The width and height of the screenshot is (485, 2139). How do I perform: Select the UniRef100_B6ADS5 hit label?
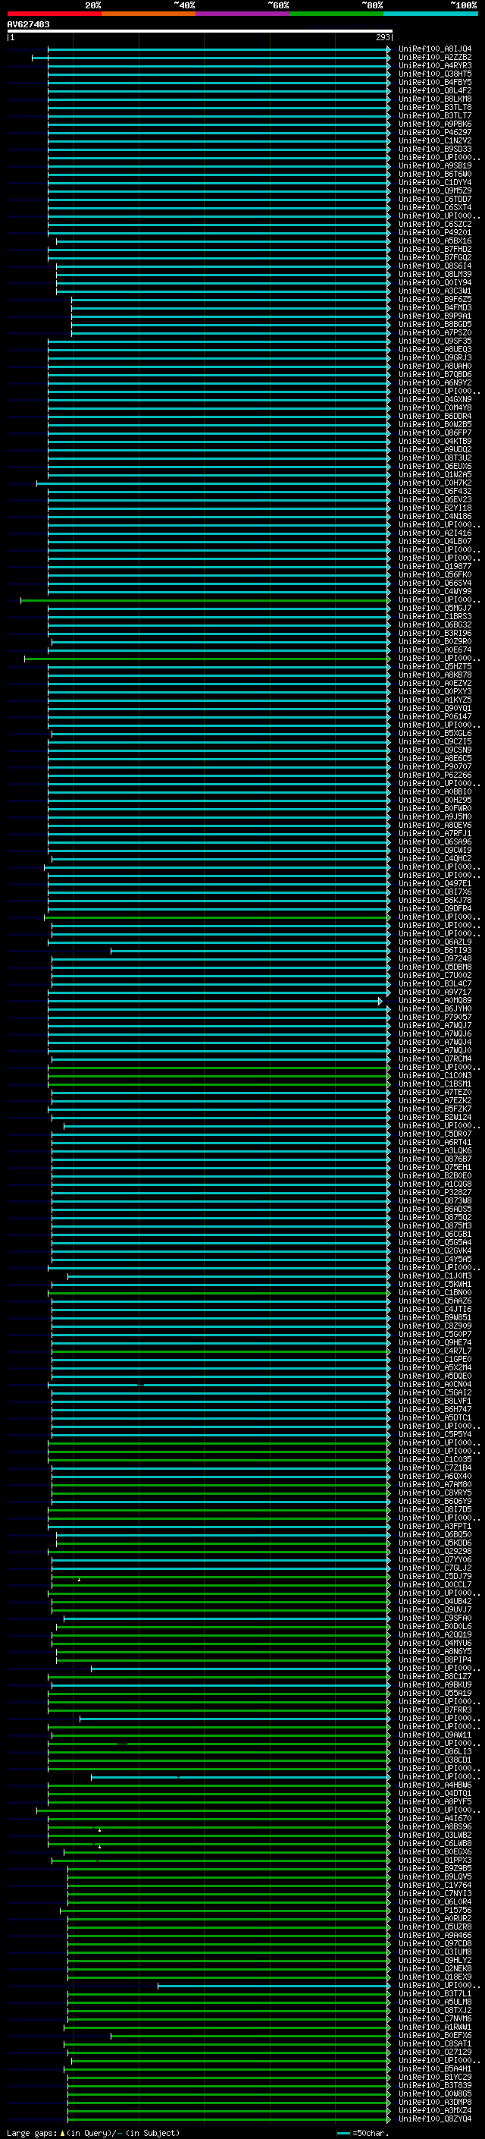(x=434, y=1209)
